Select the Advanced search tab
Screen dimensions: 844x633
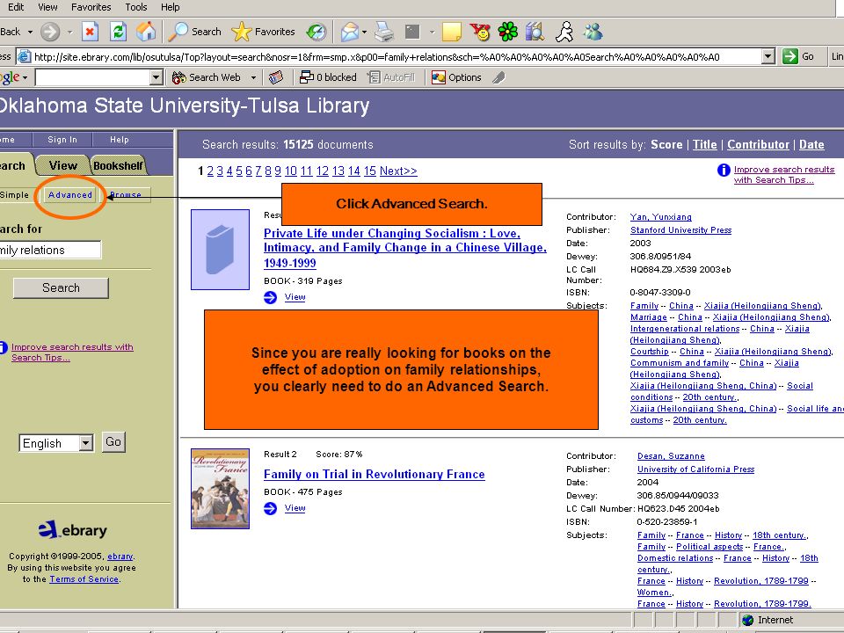[x=70, y=195]
